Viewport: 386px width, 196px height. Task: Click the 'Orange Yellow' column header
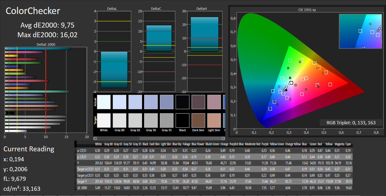(x=293, y=144)
